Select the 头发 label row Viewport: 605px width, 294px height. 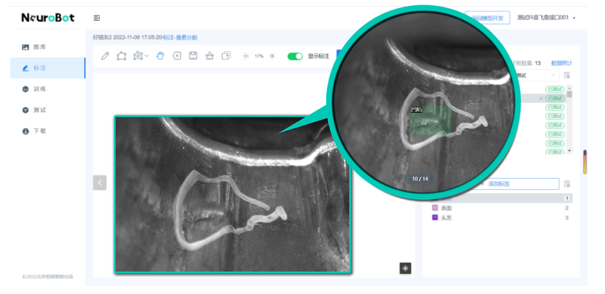501,218
